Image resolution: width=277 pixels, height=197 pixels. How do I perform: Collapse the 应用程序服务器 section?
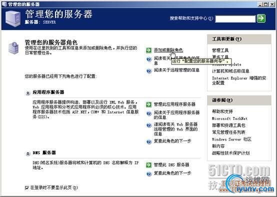[27, 93]
